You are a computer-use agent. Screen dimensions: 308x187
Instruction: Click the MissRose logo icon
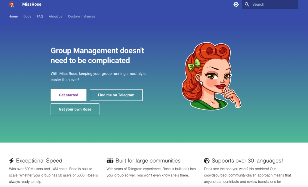point(12,4)
